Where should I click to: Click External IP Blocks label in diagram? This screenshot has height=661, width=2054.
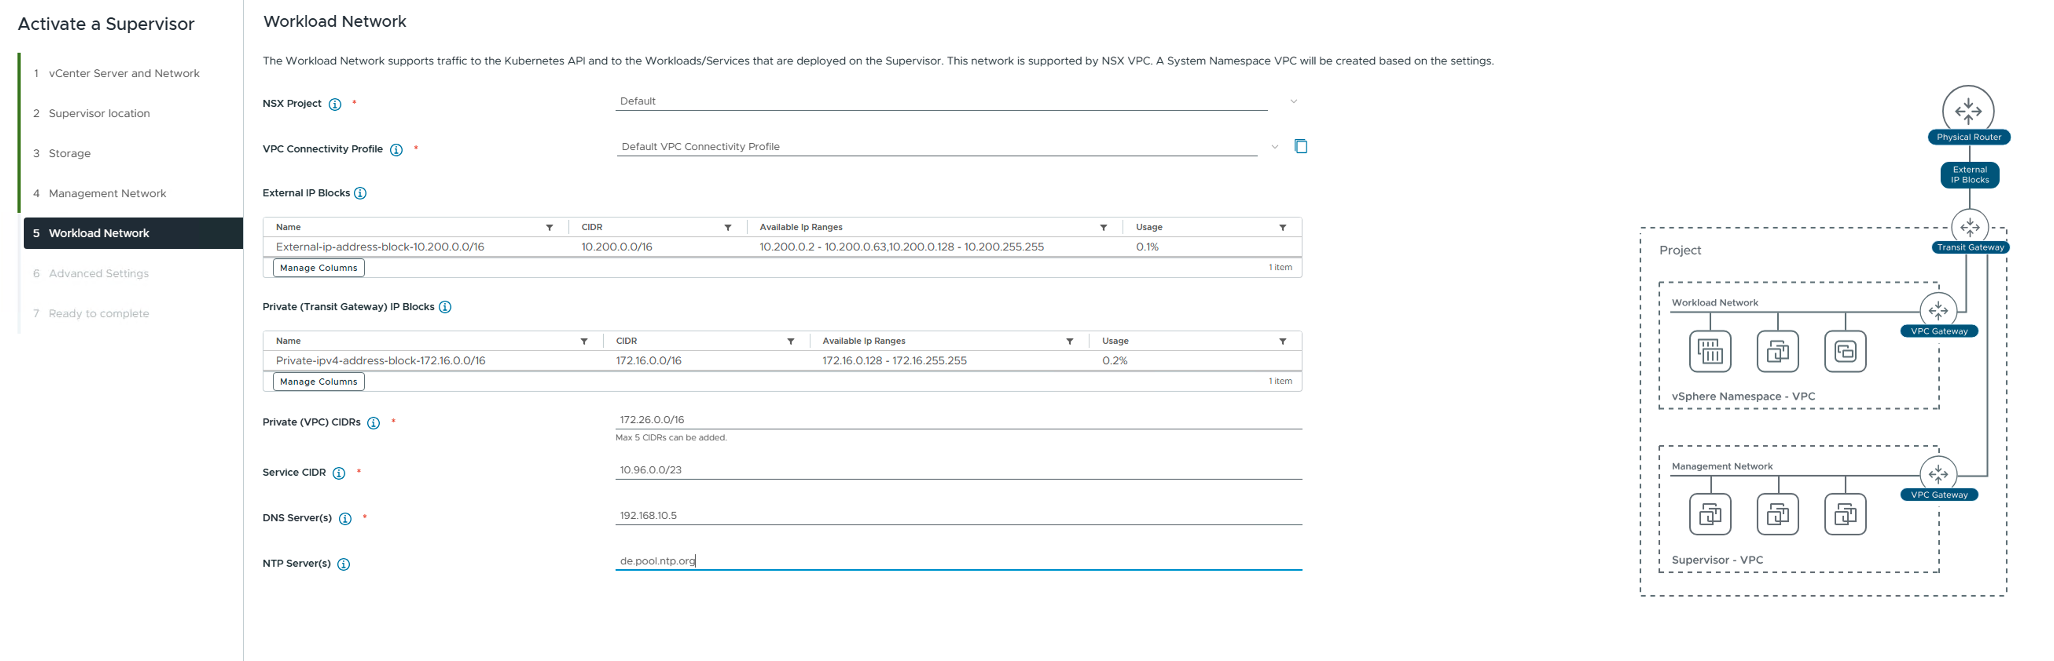coord(1969,174)
